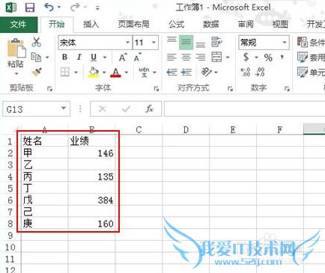Expand the fill color arrow
This screenshot has width=325, height=273.
104,73
